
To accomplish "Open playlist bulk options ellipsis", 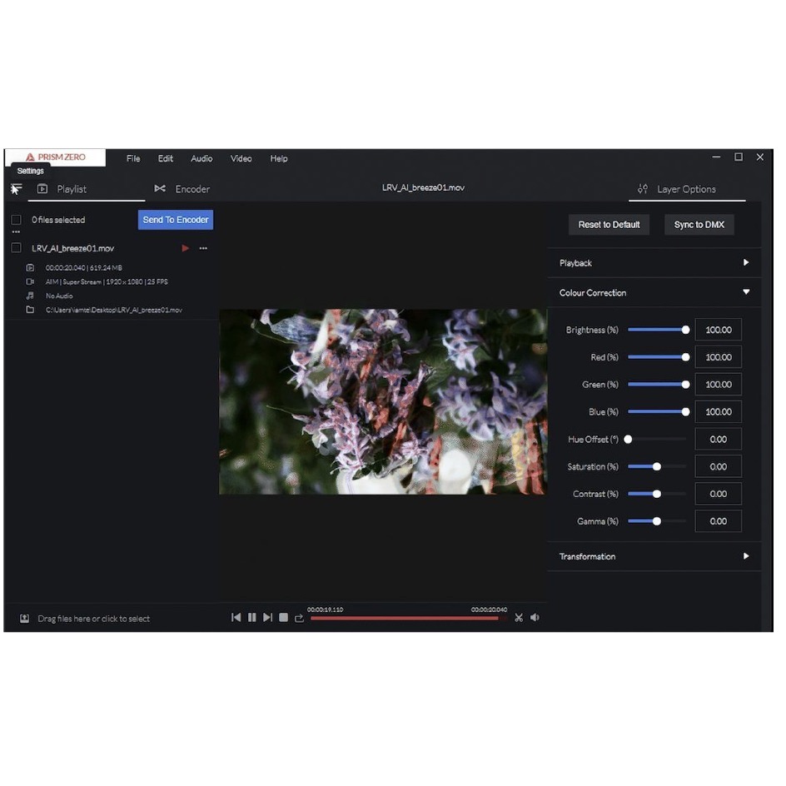I will click(16, 232).
